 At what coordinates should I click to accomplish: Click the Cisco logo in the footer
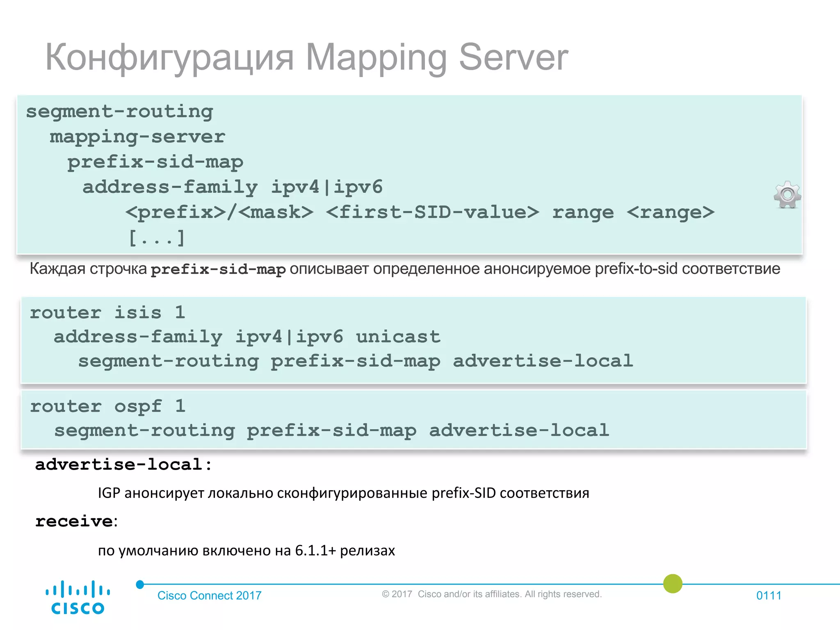78,597
